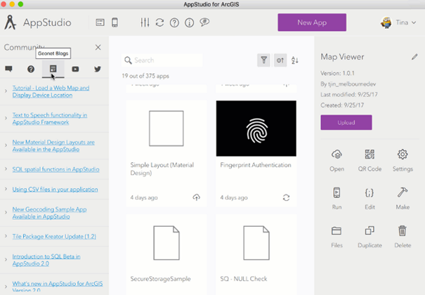Open the Files folder icon
The width and height of the screenshot is (425, 295).
click(336, 231)
